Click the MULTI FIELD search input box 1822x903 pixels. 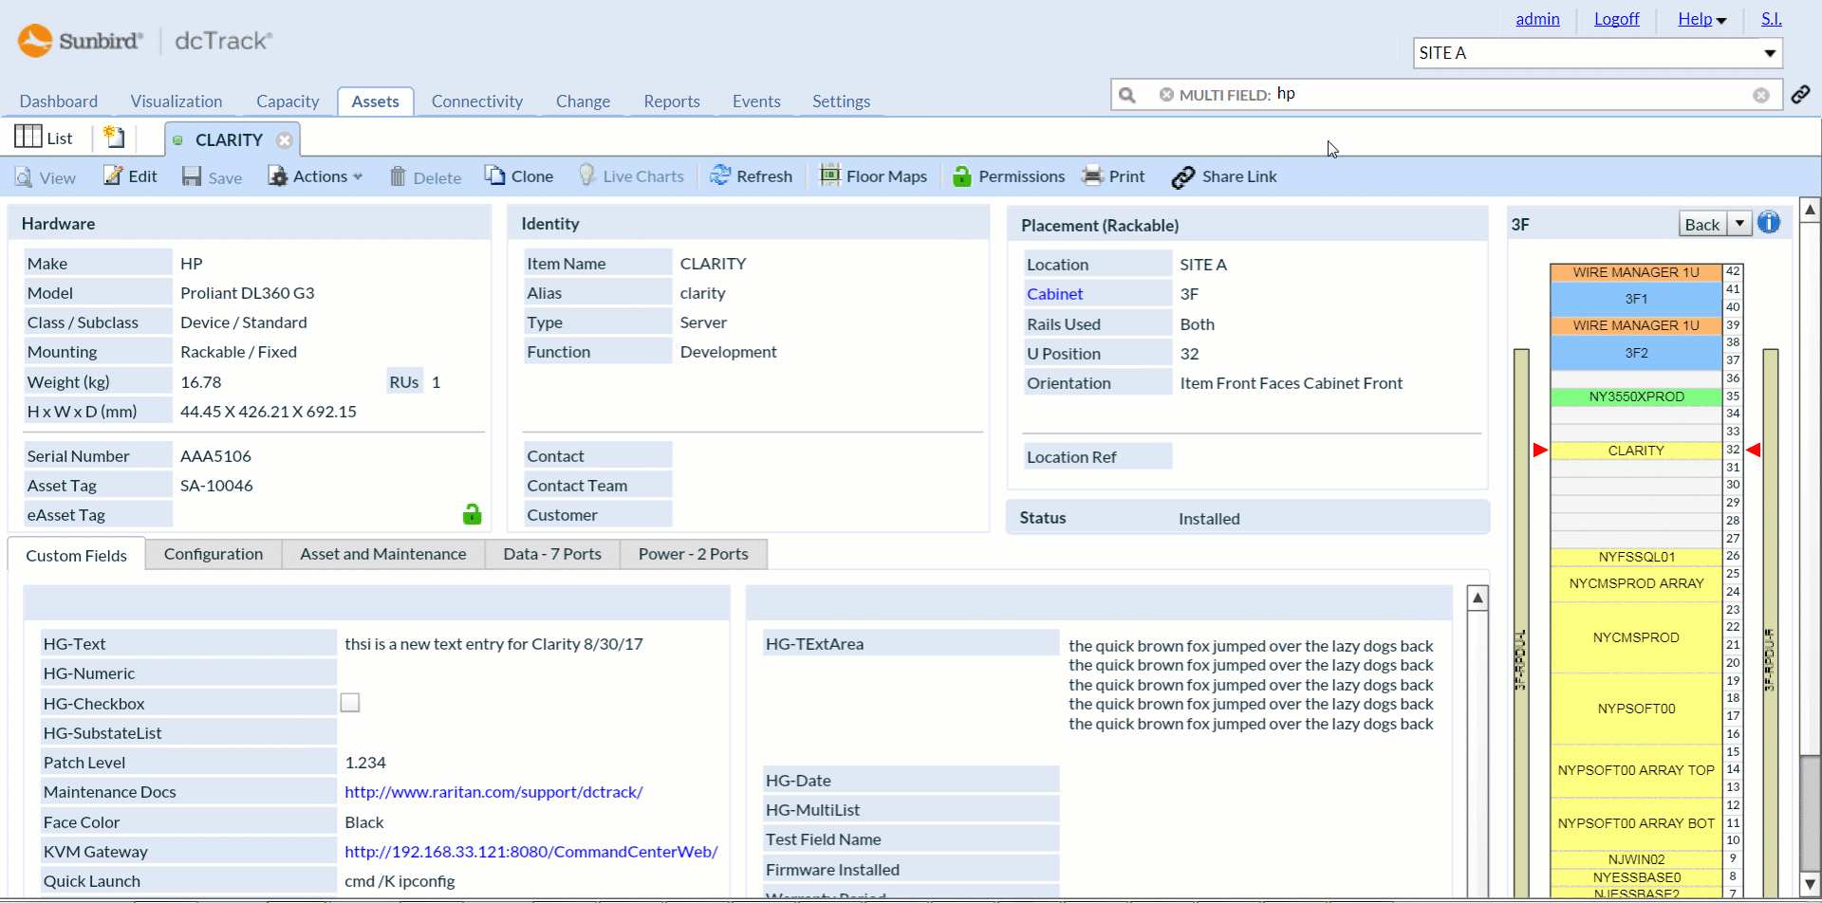point(1518,95)
